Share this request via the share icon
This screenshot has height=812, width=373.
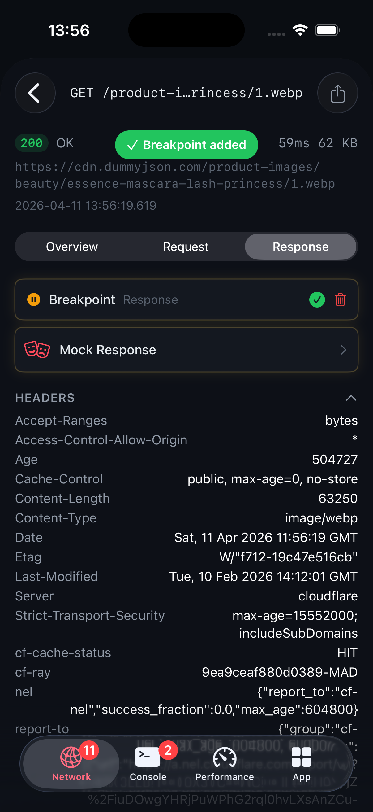click(338, 93)
